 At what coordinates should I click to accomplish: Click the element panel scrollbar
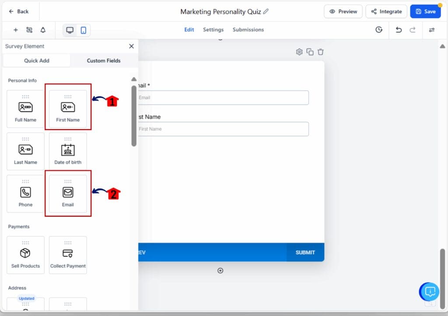tap(134, 116)
